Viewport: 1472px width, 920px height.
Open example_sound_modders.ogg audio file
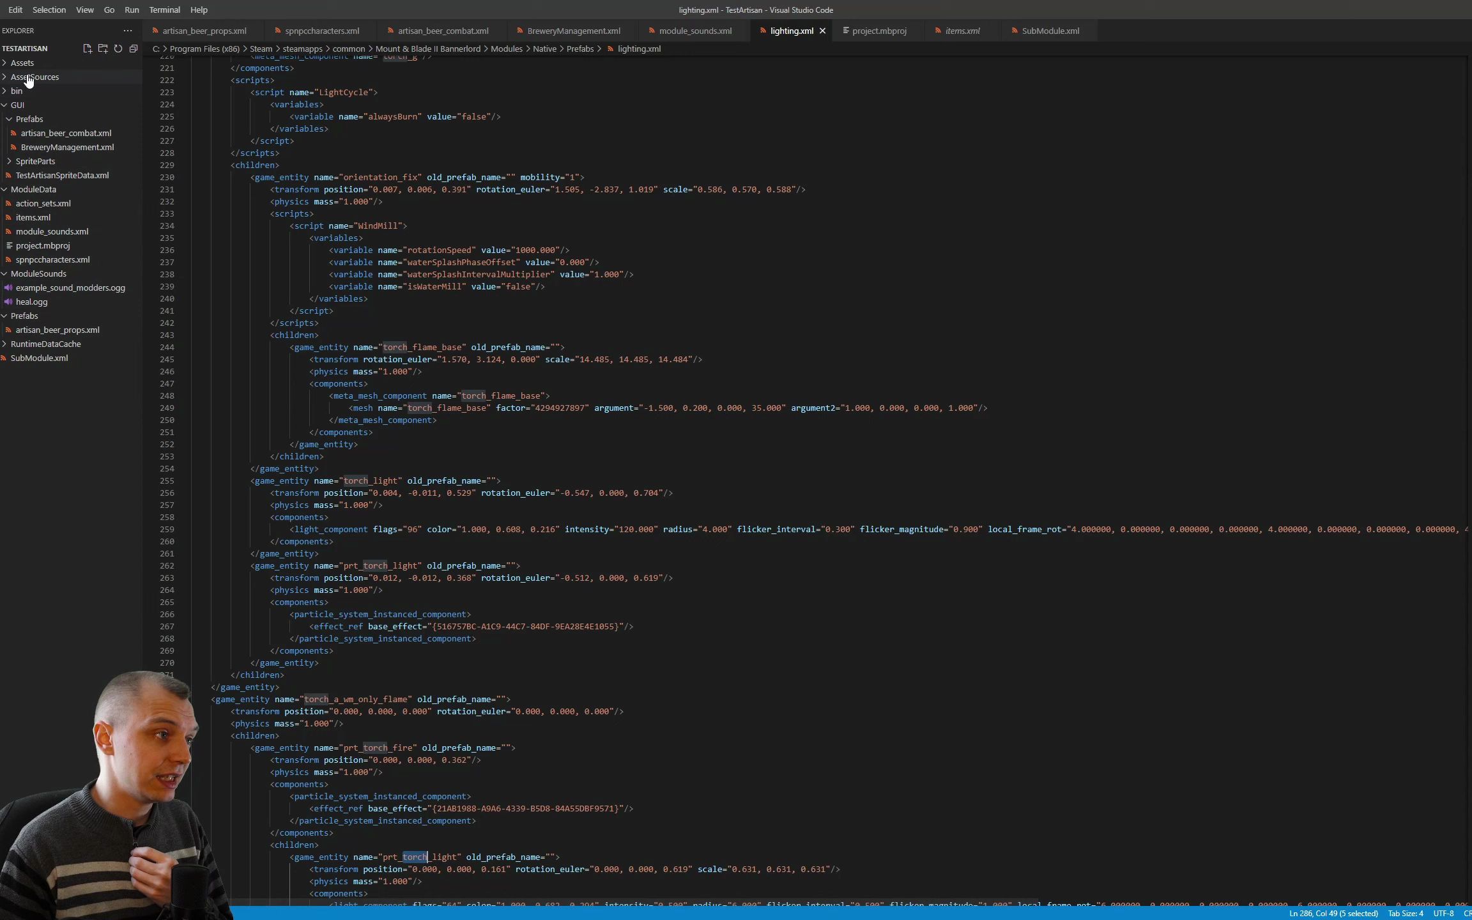[x=70, y=287]
